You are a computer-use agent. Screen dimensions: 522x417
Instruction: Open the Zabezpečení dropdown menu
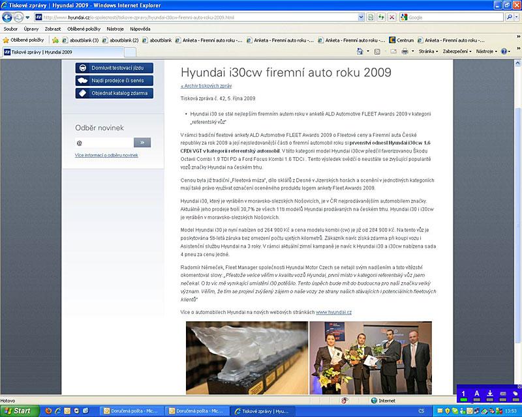tap(457, 51)
